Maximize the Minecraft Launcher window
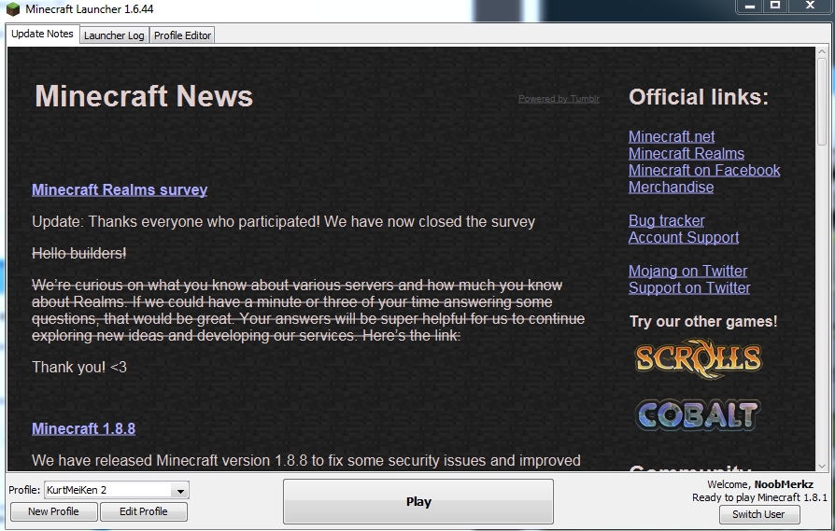 point(775,6)
